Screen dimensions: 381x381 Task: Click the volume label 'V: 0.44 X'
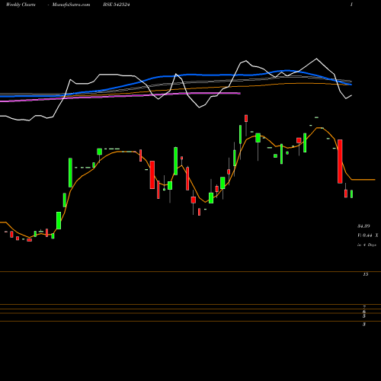click(368, 235)
